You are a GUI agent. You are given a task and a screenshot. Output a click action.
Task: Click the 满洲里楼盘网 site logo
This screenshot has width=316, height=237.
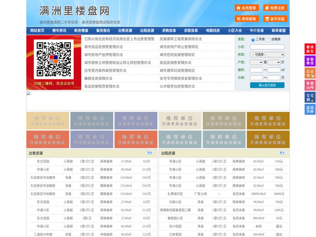(74, 11)
